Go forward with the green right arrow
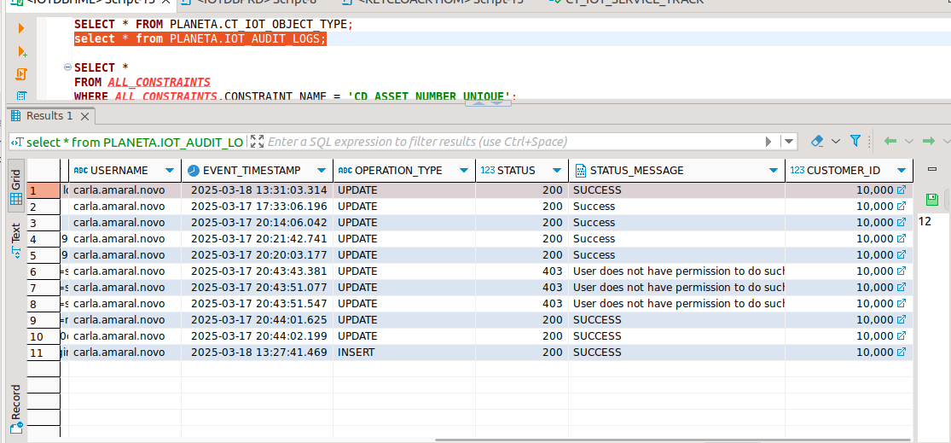 [929, 141]
